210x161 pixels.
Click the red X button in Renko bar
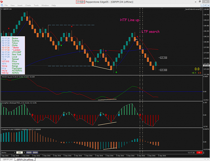tap(199, 153)
